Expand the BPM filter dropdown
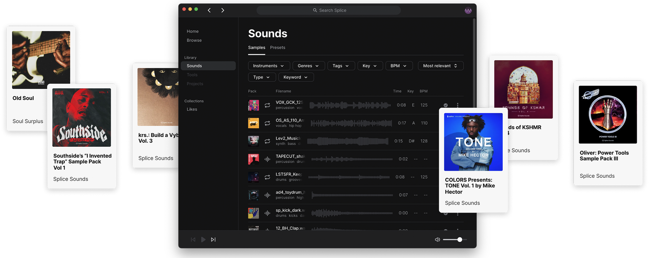 click(x=399, y=66)
